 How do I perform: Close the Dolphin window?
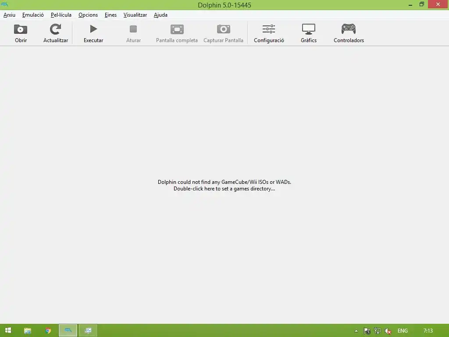[438, 4]
